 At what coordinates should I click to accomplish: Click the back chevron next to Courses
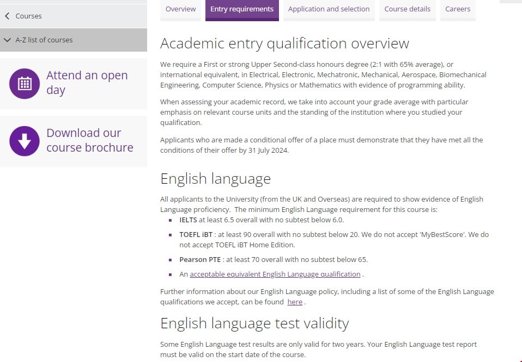[7, 16]
